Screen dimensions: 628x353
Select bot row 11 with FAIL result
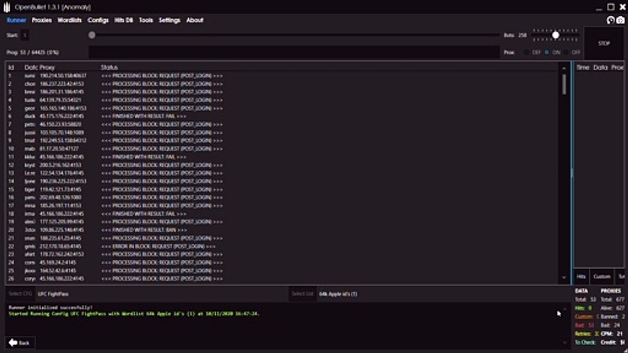pyautogui.click(x=283, y=157)
